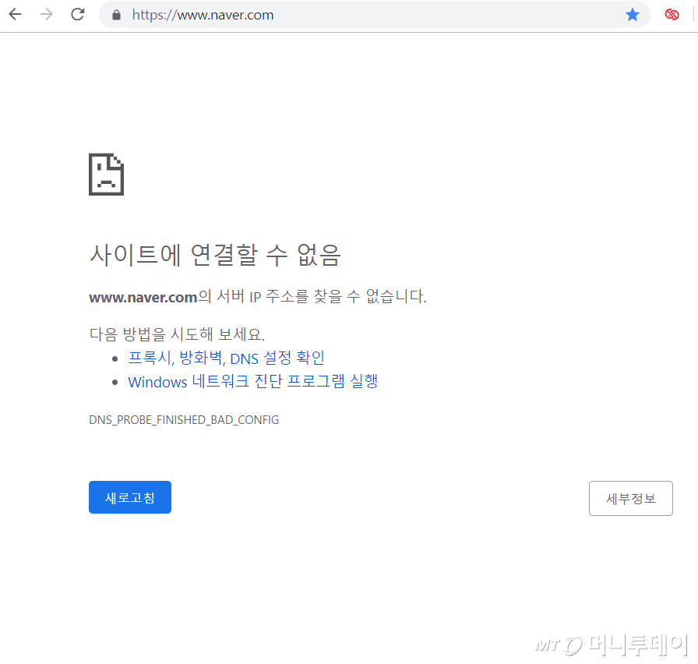Click the 다음 방법을 시도해 보세요 text
This screenshot has height=664, width=698.
[177, 334]
